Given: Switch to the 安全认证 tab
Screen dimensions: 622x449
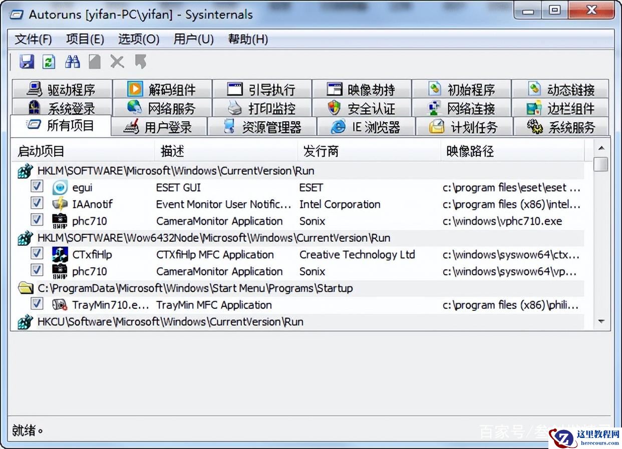Looking at the screenshot, I should click(362, 108).
